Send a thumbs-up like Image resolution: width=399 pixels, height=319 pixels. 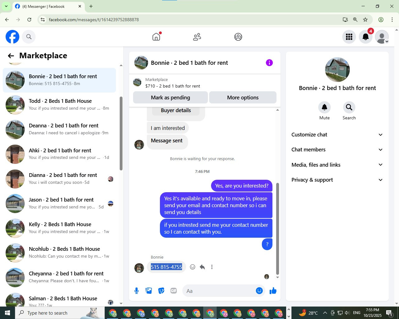click(x=273, y=291)
